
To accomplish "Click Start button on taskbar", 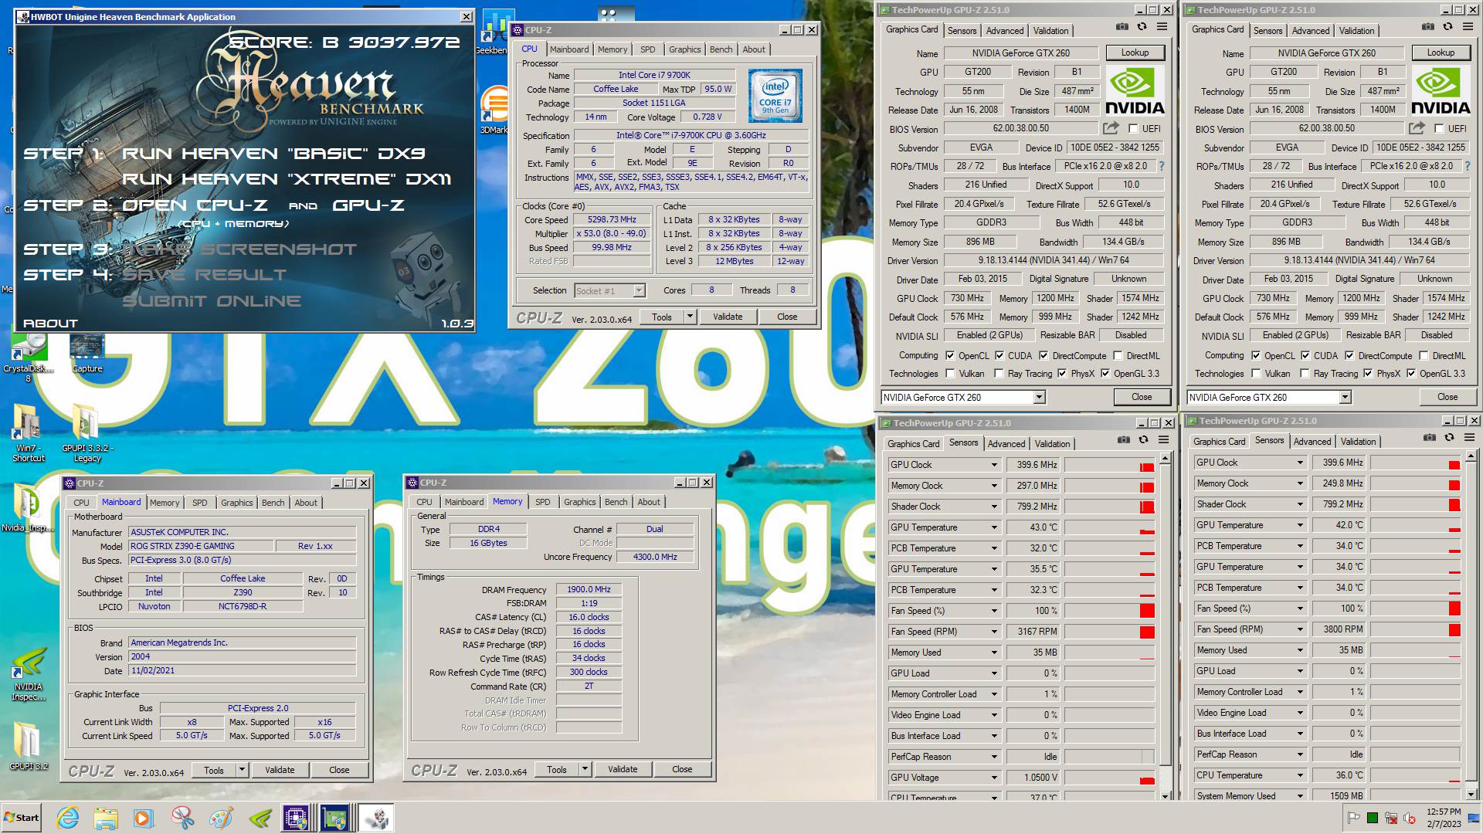I will [x=22, y=818].
